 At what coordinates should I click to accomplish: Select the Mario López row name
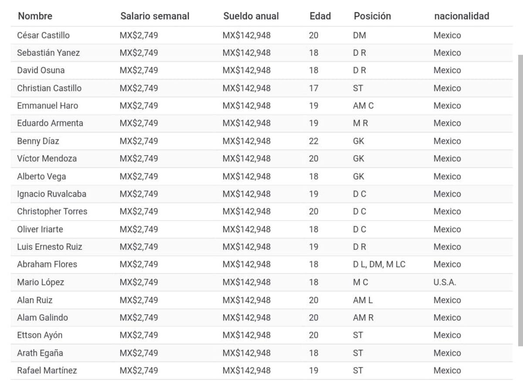41,282
